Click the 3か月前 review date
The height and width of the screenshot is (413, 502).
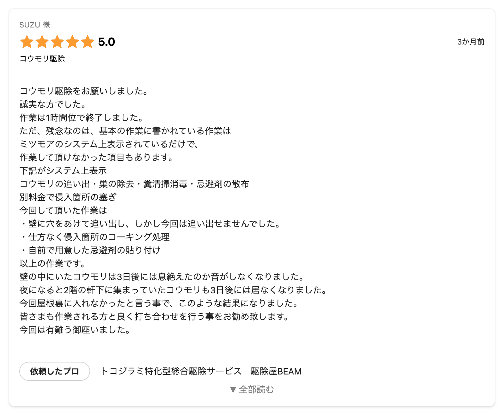pos(470,42)
